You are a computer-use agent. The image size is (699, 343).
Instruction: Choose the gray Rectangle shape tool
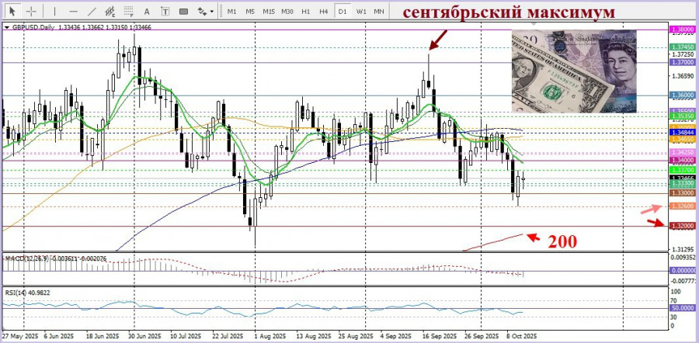click(x=183, y=11)
